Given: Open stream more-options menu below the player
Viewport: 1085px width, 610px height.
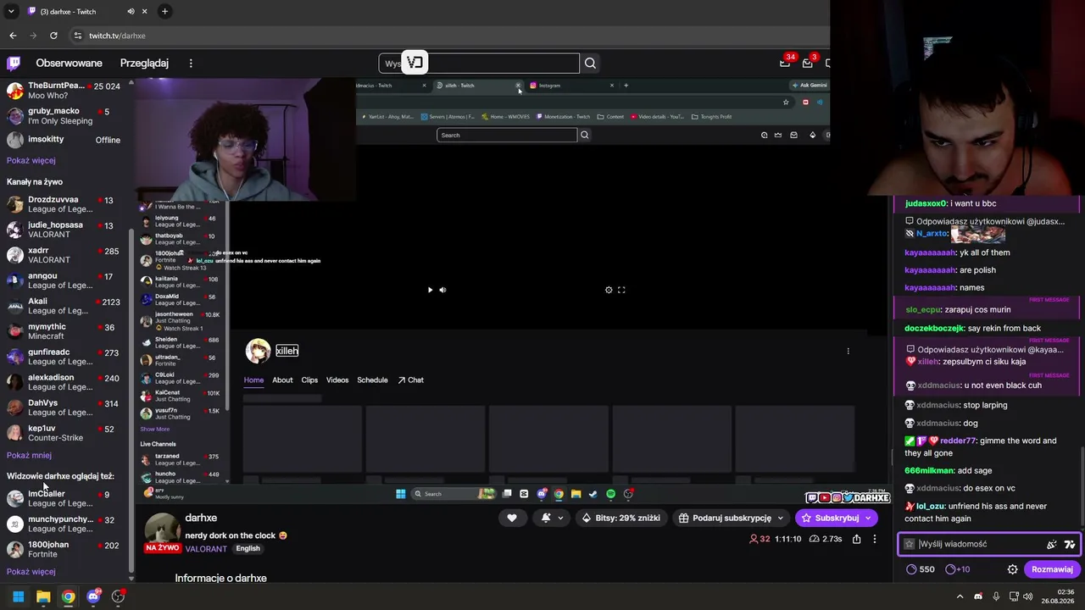Looking at the screenshot, I should 875,539.
